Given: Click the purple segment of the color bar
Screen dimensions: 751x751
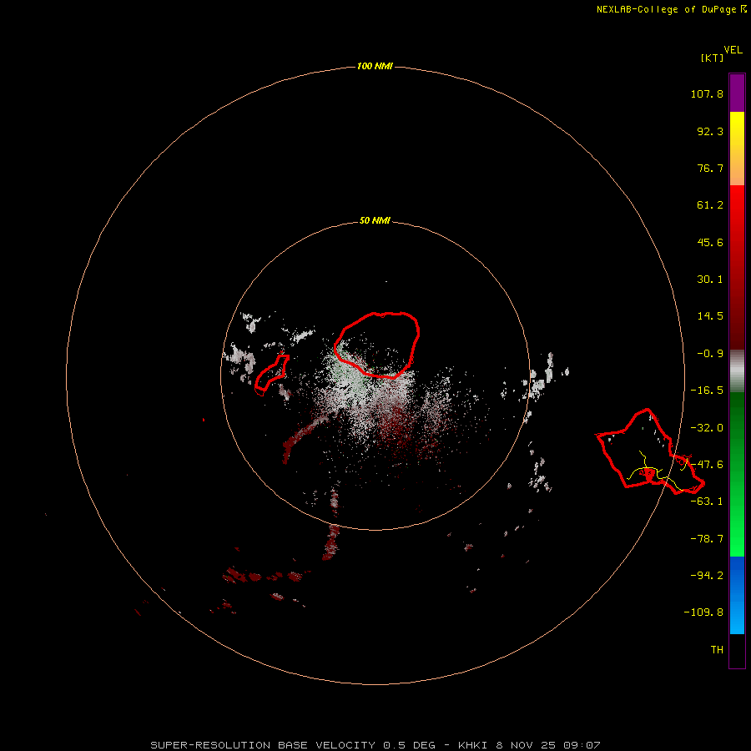Looking at the screenshot, I should 737,93.
